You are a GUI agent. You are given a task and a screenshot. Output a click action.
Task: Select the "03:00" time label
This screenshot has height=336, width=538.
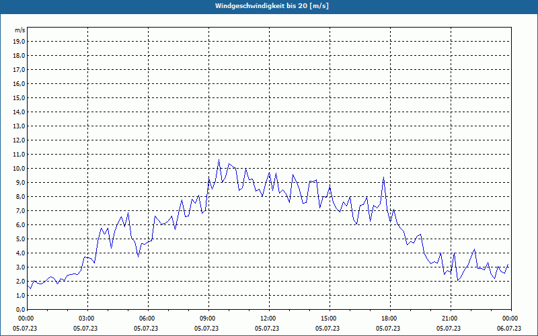(x=87, y=319)
